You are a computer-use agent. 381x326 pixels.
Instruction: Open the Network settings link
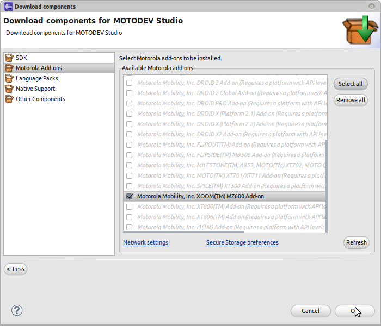click(145, 242)
